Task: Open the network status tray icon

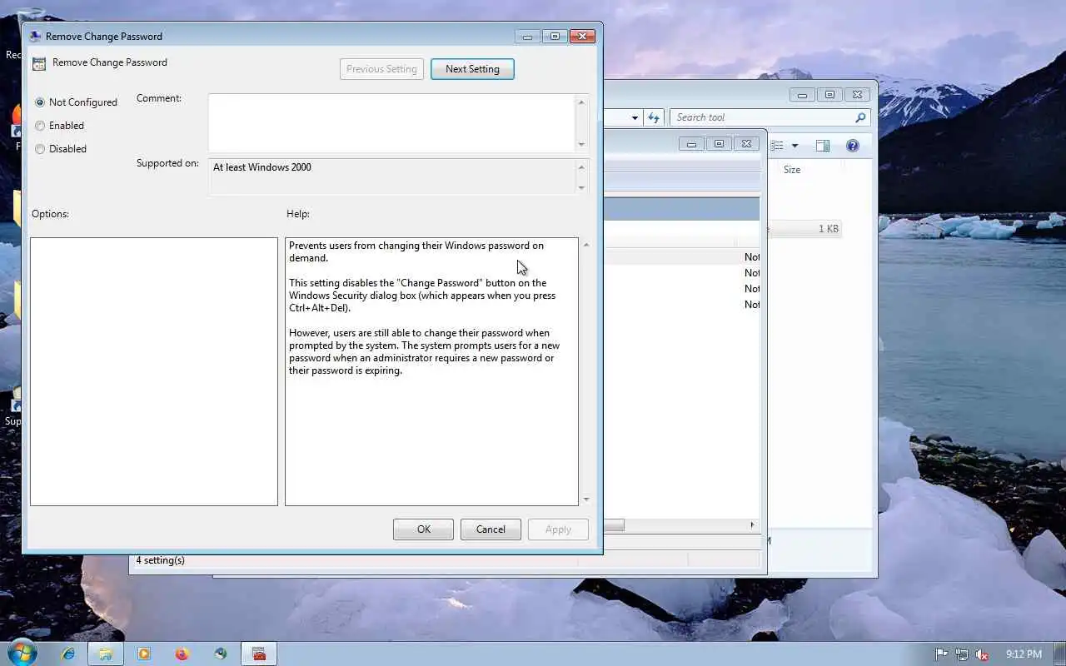Action: (x=962, y=654)
